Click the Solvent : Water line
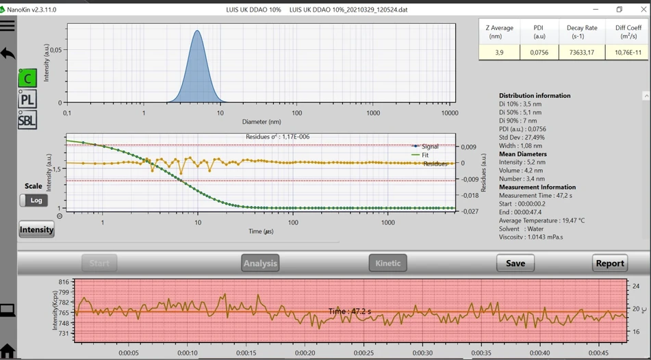Screen dimensions: 651x360 coord(522,229)
